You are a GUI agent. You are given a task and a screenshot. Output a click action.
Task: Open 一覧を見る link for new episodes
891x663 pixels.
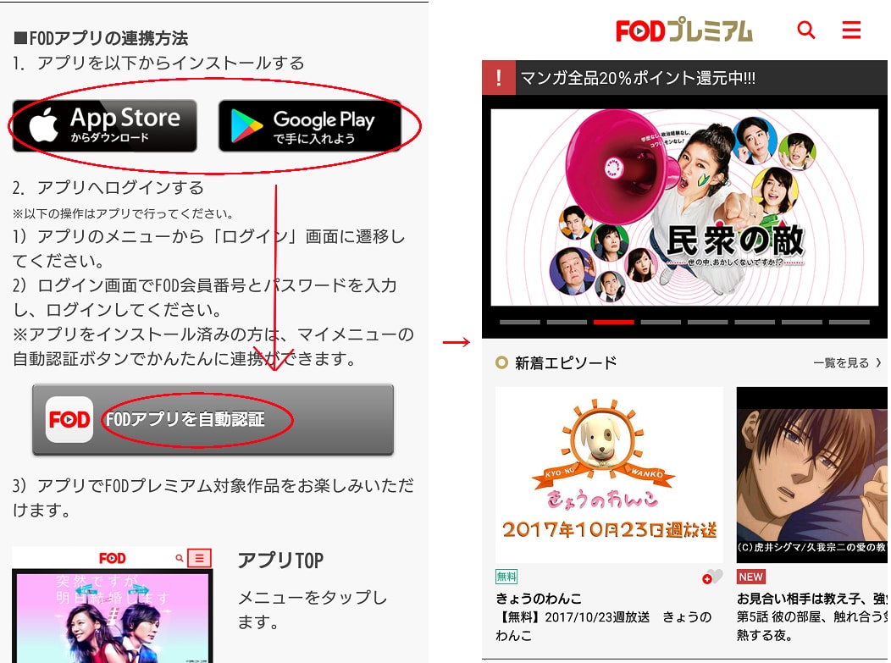click(841, 362)
